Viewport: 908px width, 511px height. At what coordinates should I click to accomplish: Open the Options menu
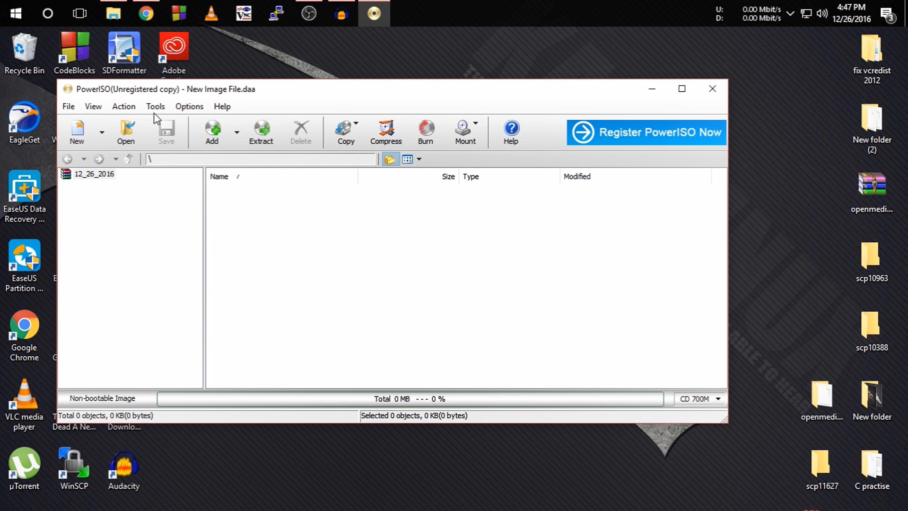click(x=189, y=106)
